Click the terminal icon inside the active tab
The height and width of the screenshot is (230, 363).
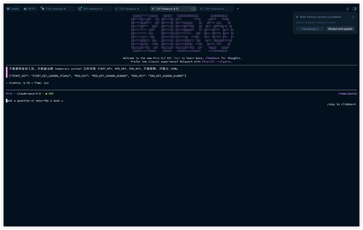click(x=193, y=9)
